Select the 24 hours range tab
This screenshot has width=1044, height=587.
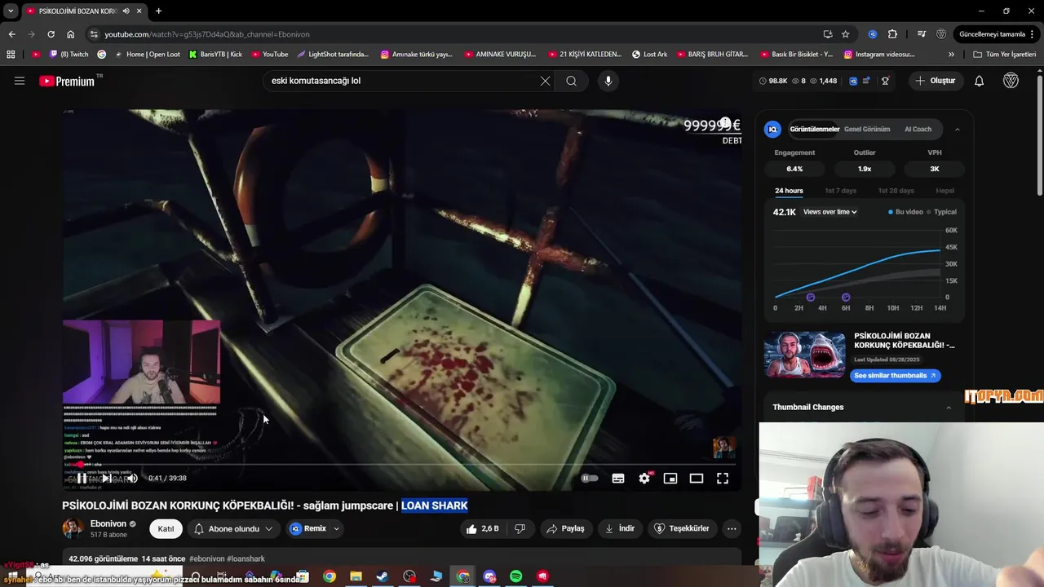click(789, 191)
